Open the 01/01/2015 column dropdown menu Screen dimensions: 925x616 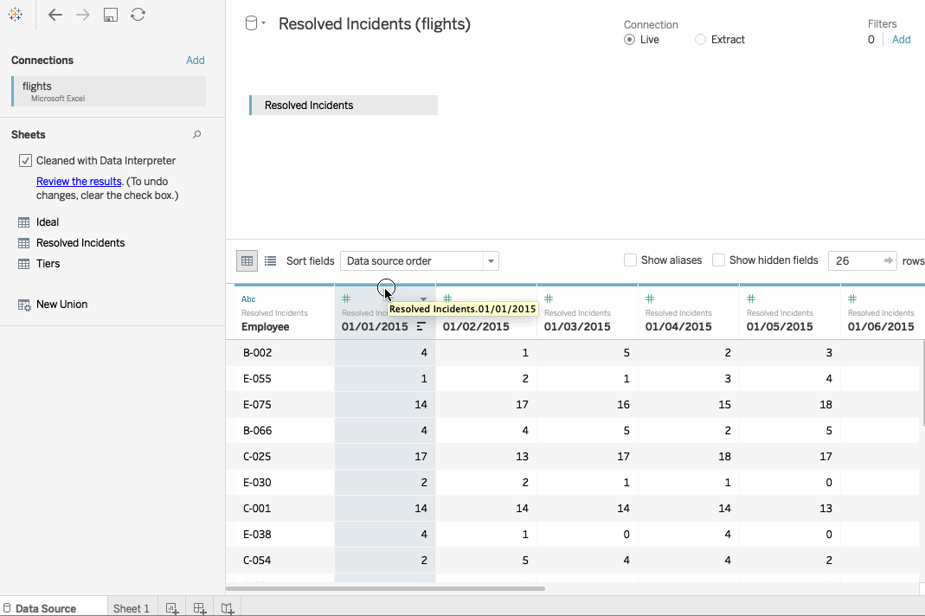pyautogui.click(x=423, y=299)
